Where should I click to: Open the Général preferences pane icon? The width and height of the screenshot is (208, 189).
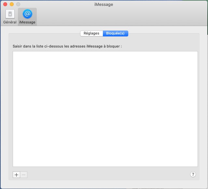tap(10, 14)
